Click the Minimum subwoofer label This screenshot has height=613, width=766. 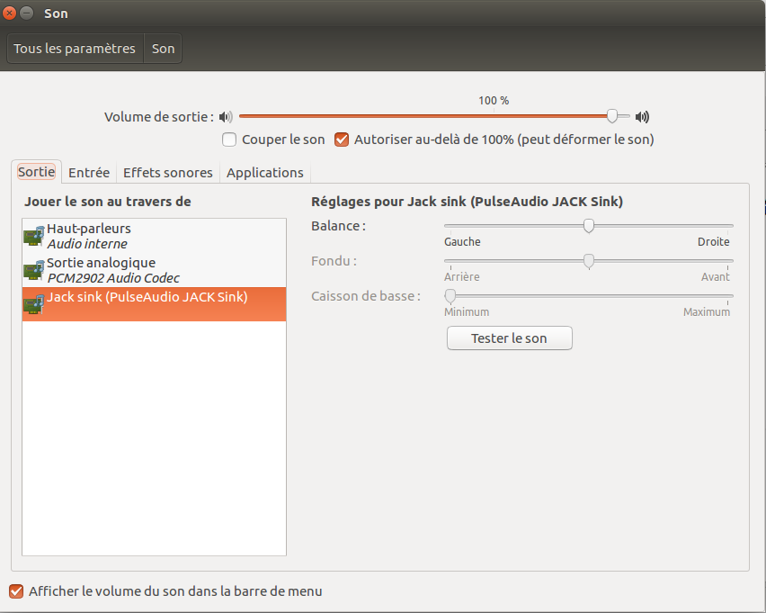click(467, 312)
